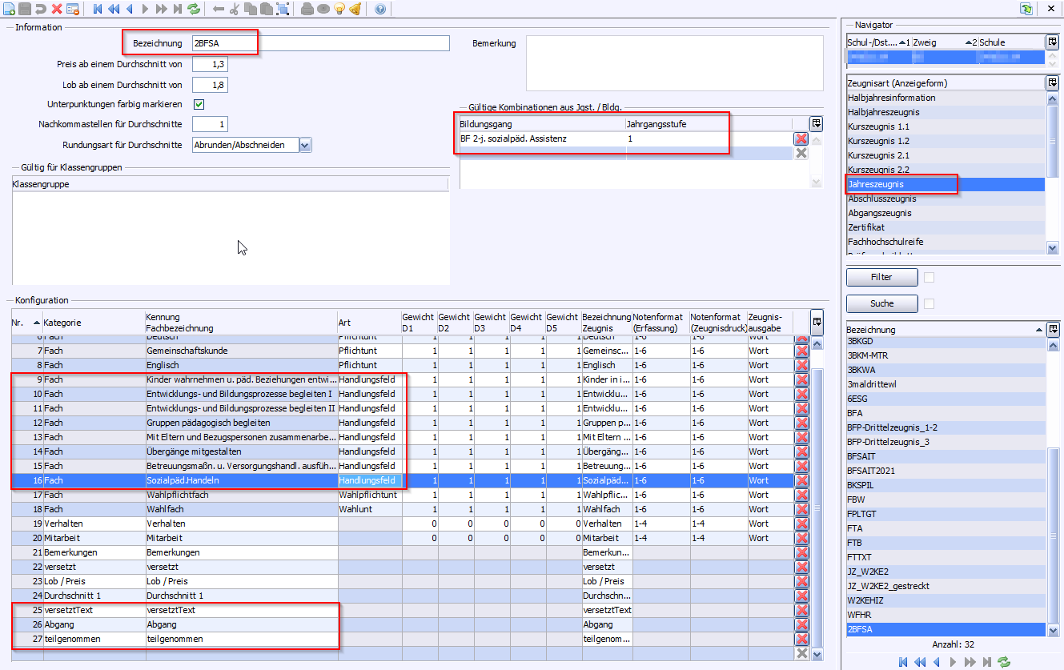Click the red X delete icon in toolbar
This screenshot has width=1064, height=670.
click(x=57, y=9)
